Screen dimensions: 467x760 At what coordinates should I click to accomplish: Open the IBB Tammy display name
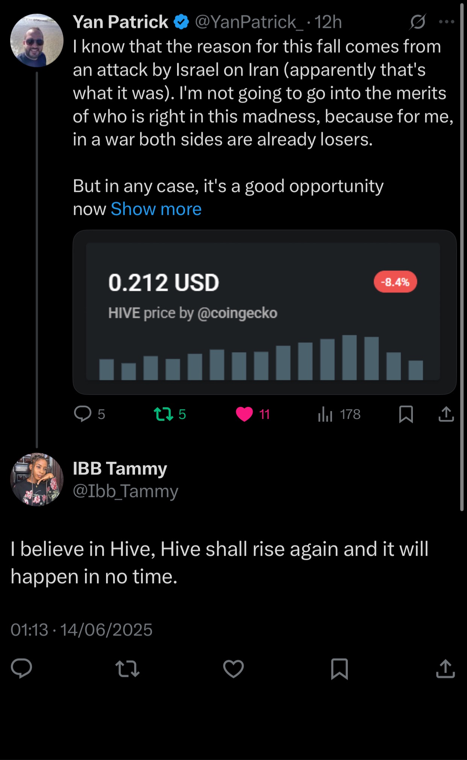[120, 469]
